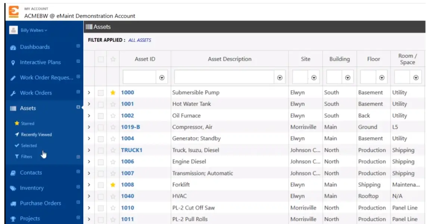Open asset link TRUCK1
The height and width of the screenshot is (224, 448).
click(132, 150)
